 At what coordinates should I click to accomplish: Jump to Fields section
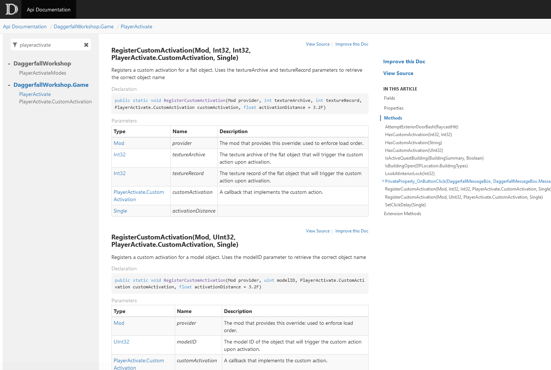[x=390, y=98]
